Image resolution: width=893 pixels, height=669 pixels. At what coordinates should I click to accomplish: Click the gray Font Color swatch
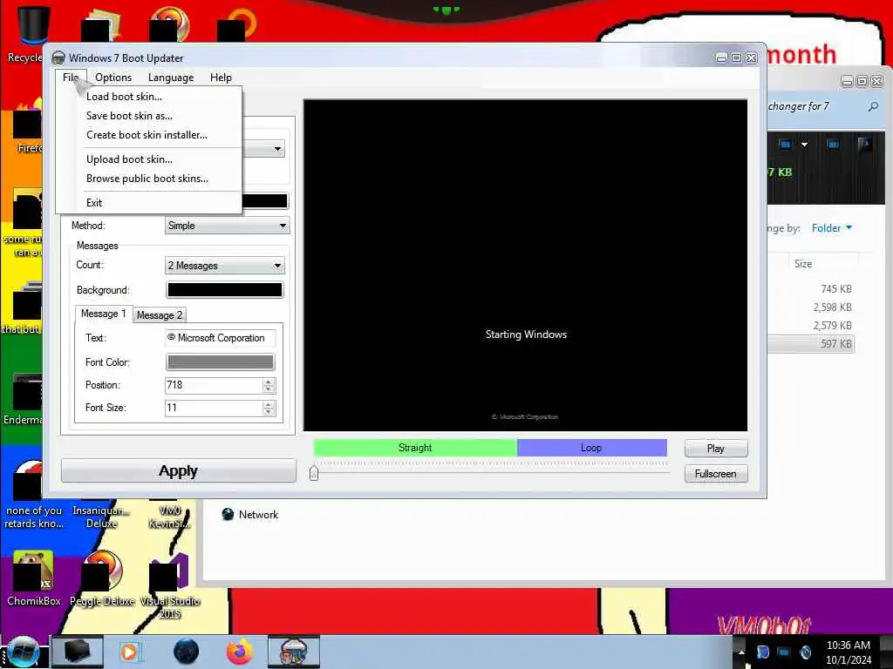click(220, 362)
